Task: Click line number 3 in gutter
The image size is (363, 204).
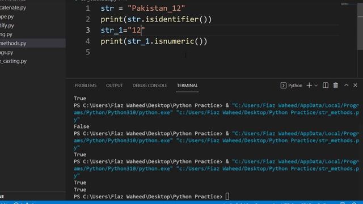Action: pyautogui.click(x=88, y=30)
